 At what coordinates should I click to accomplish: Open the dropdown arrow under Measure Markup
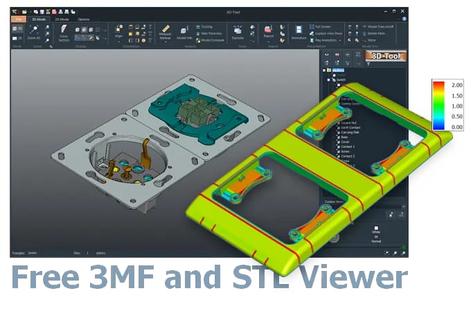pyautogui.click(x=165, y=42)
